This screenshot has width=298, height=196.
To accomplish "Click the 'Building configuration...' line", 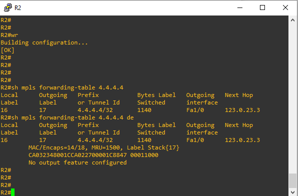I will (x=44, y=42).
